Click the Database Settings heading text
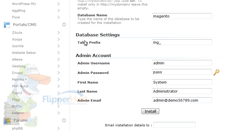The width and height of the screenshot is (226, 131). click(x=98, y=35)
